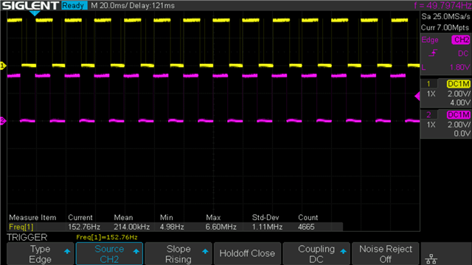Screen dimensions: 472x265
Task: Click the channel 1 1X probe setting
Action: click(431, 94)
